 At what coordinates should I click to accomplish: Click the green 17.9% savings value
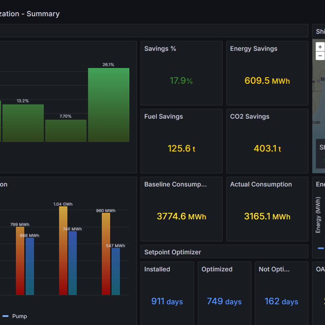181,81
